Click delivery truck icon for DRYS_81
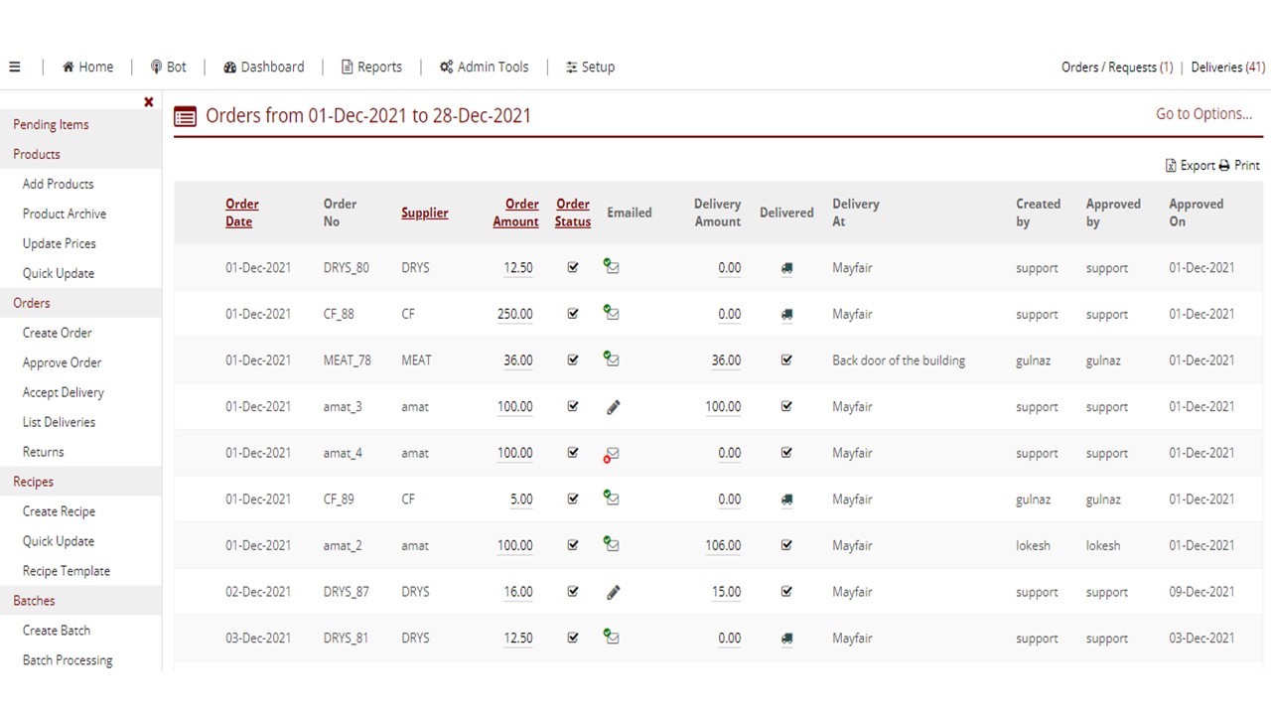 pyautogui.click(x=786, y=639)
